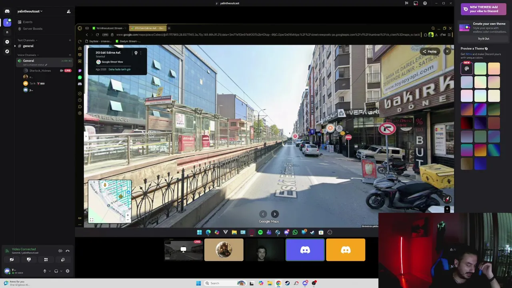Switch to the Yalintheoutcast Stream tab
Viewport: 512px width, 288px height.
pos(108,28)
